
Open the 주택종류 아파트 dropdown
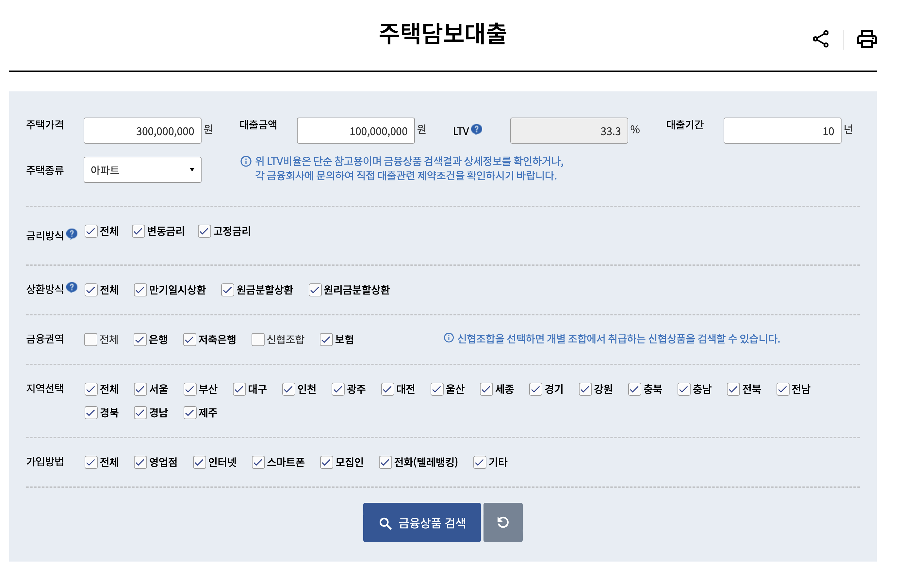(x=142, y=170)
